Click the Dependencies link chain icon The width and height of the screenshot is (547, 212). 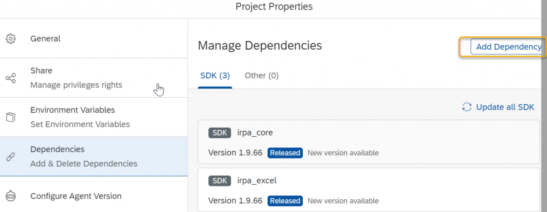pyautogui.click(x=11, y=156)
